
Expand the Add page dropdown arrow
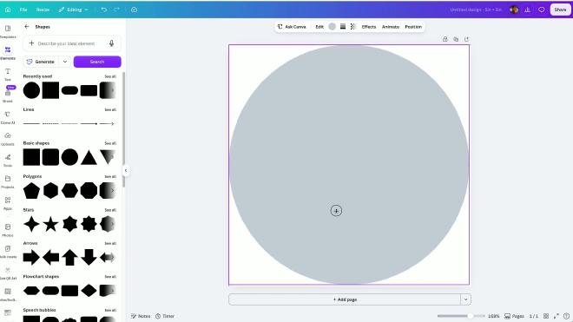tap(465, 299)
